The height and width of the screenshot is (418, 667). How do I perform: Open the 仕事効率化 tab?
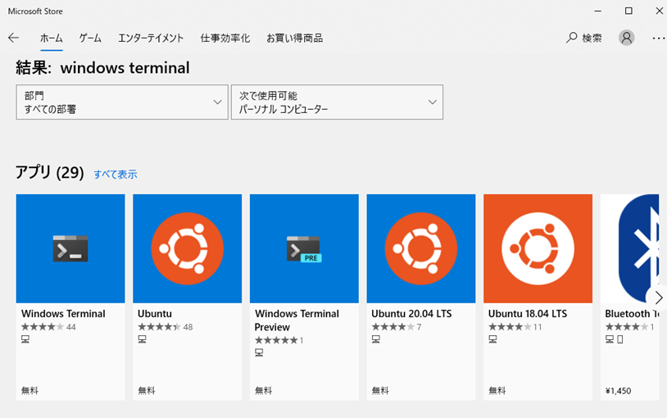(225, 39)
